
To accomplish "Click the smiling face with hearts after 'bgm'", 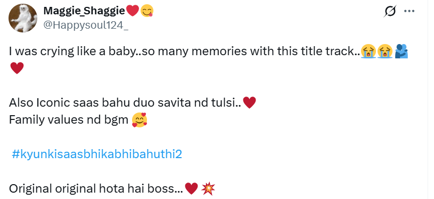I will click(140, 120).
